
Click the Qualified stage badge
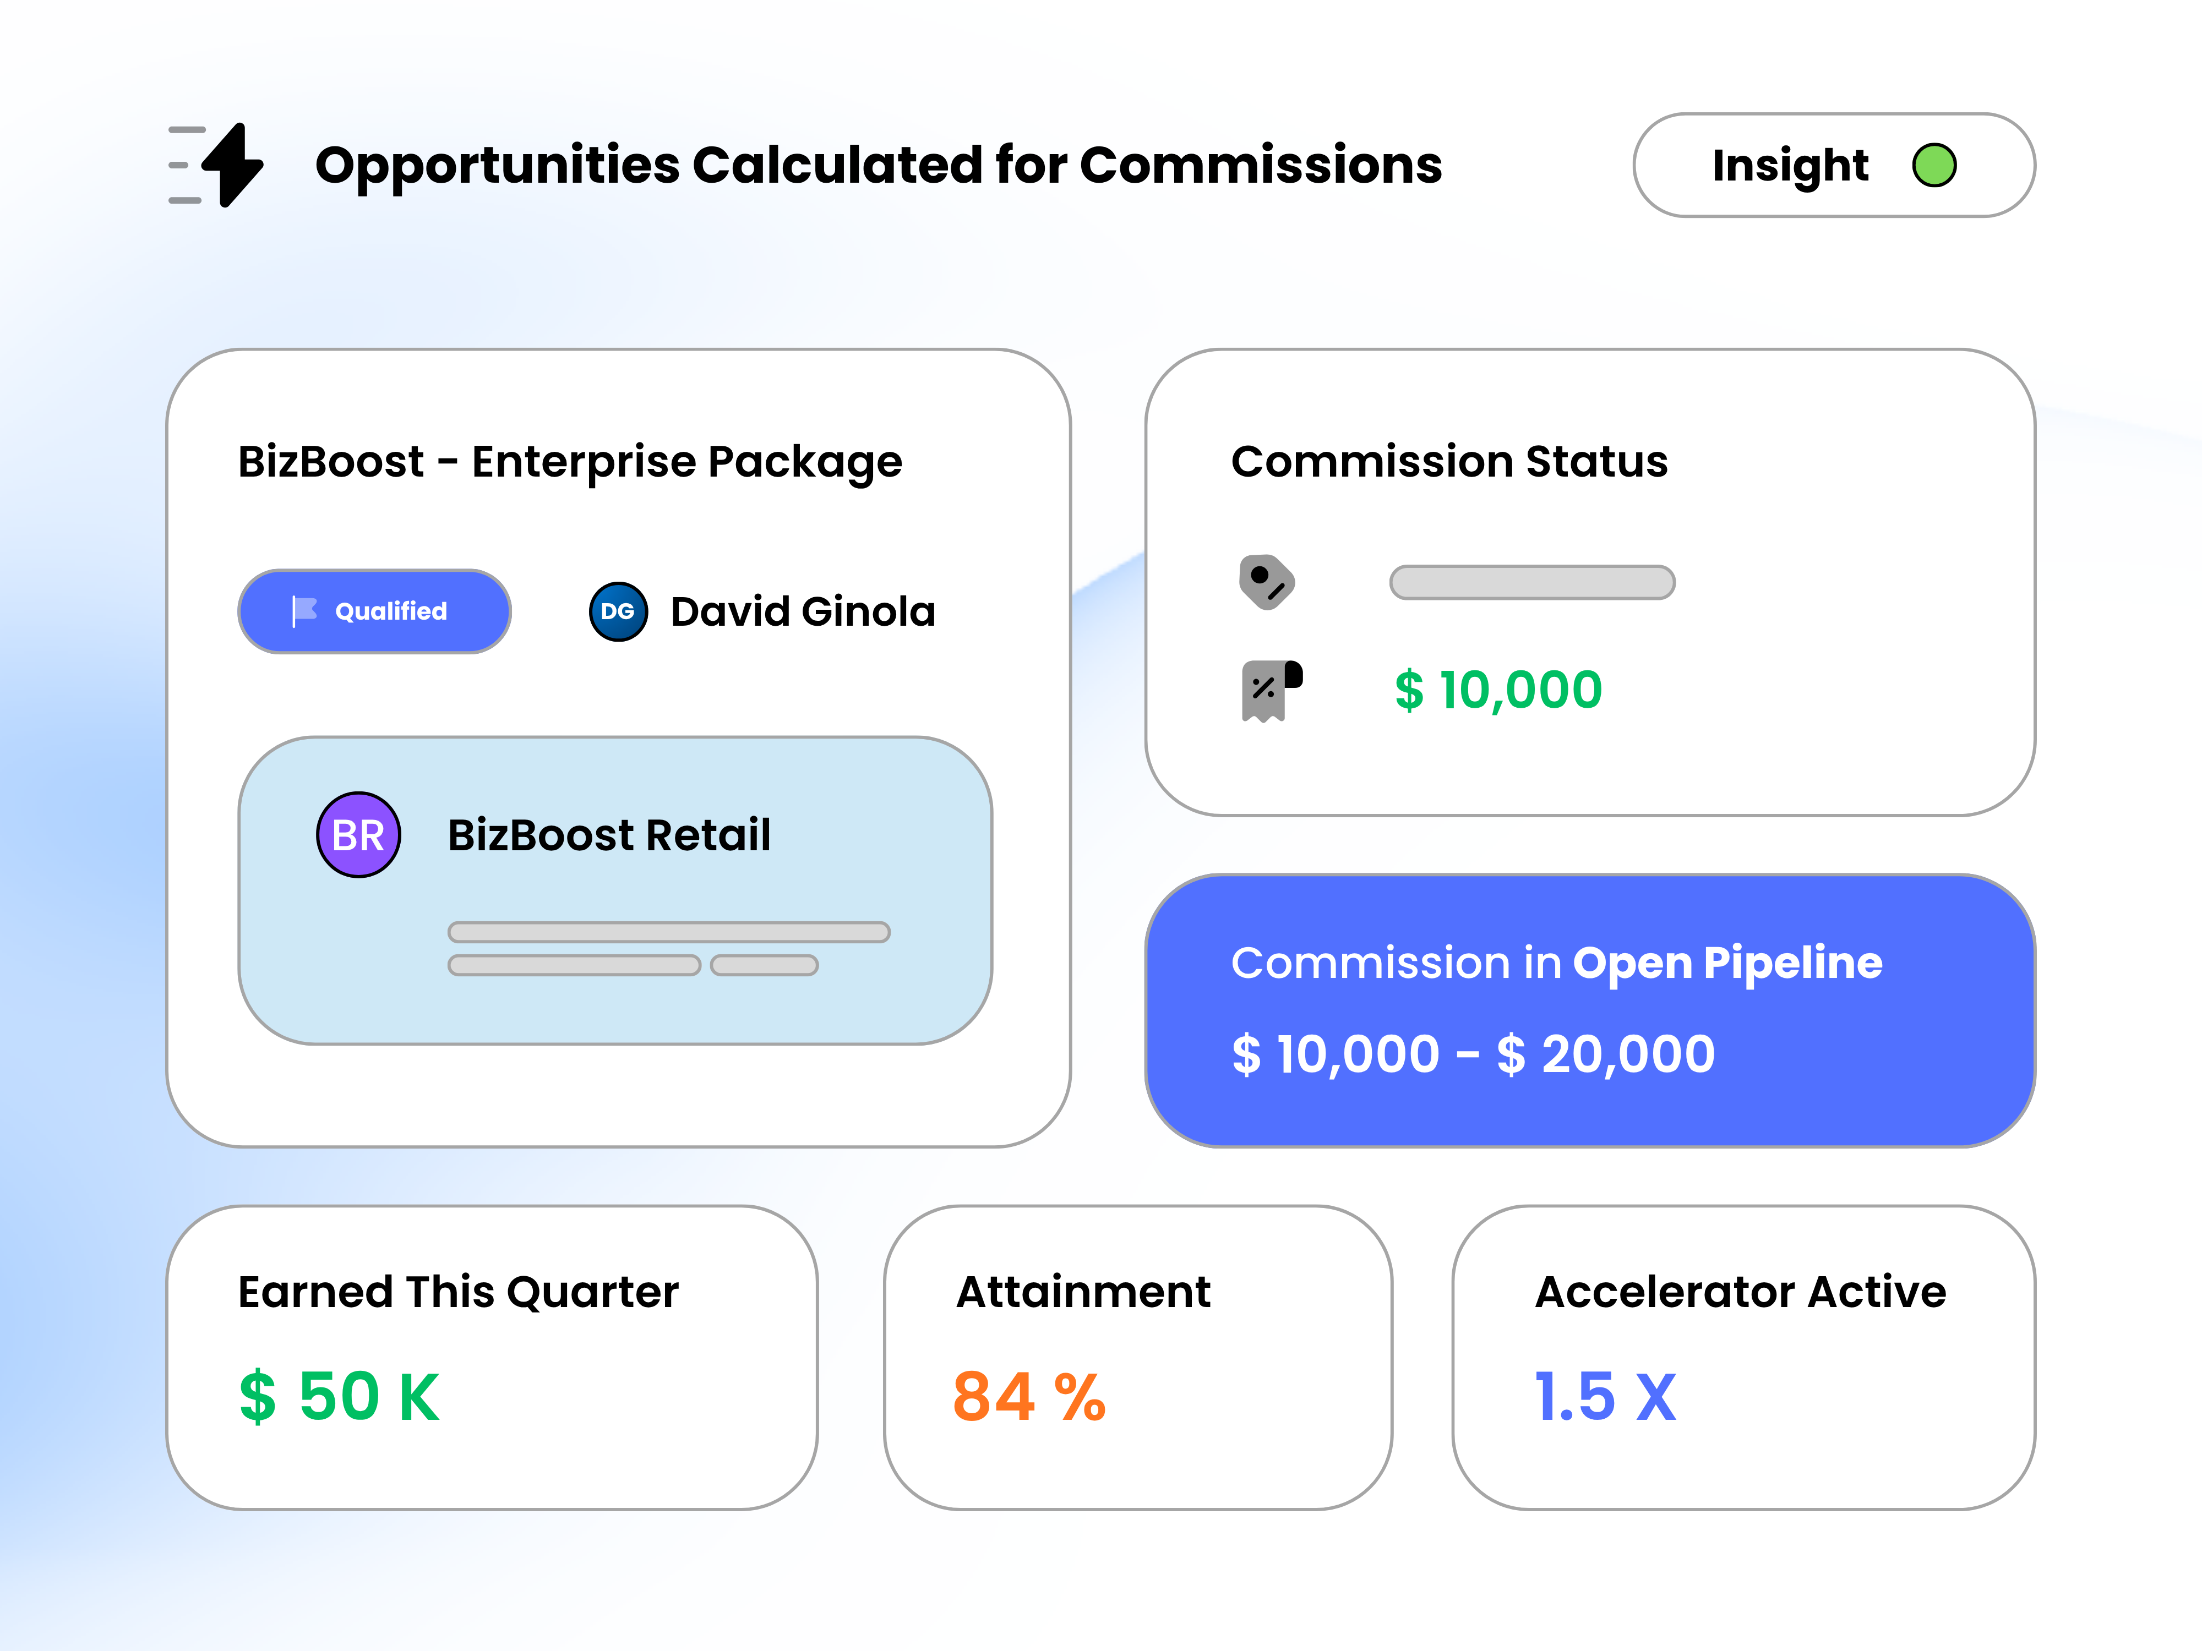pos(374,611)
